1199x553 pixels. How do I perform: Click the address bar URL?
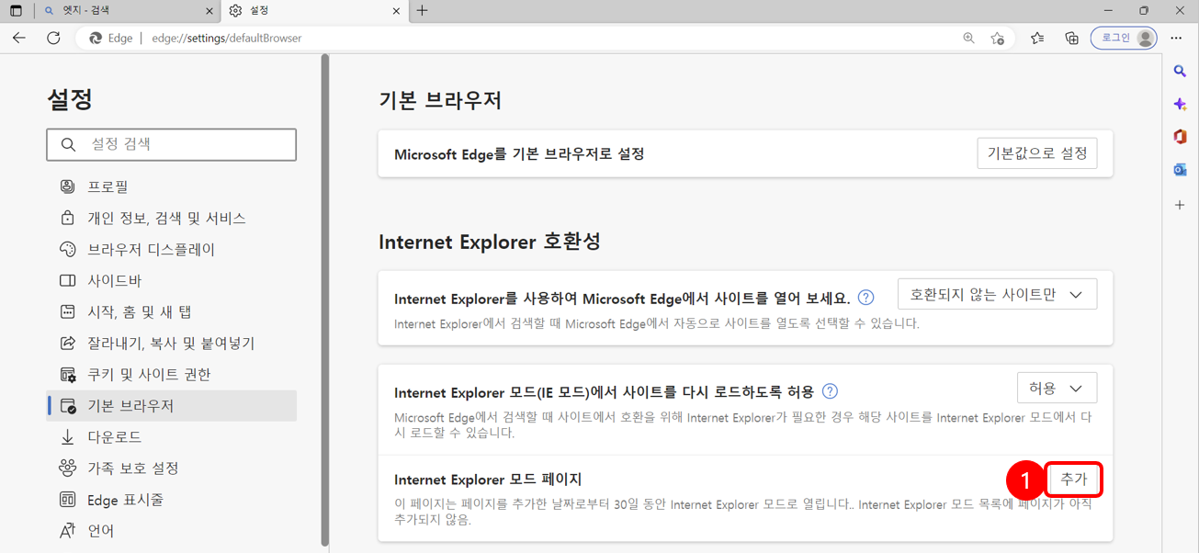[x=226, y=38]
